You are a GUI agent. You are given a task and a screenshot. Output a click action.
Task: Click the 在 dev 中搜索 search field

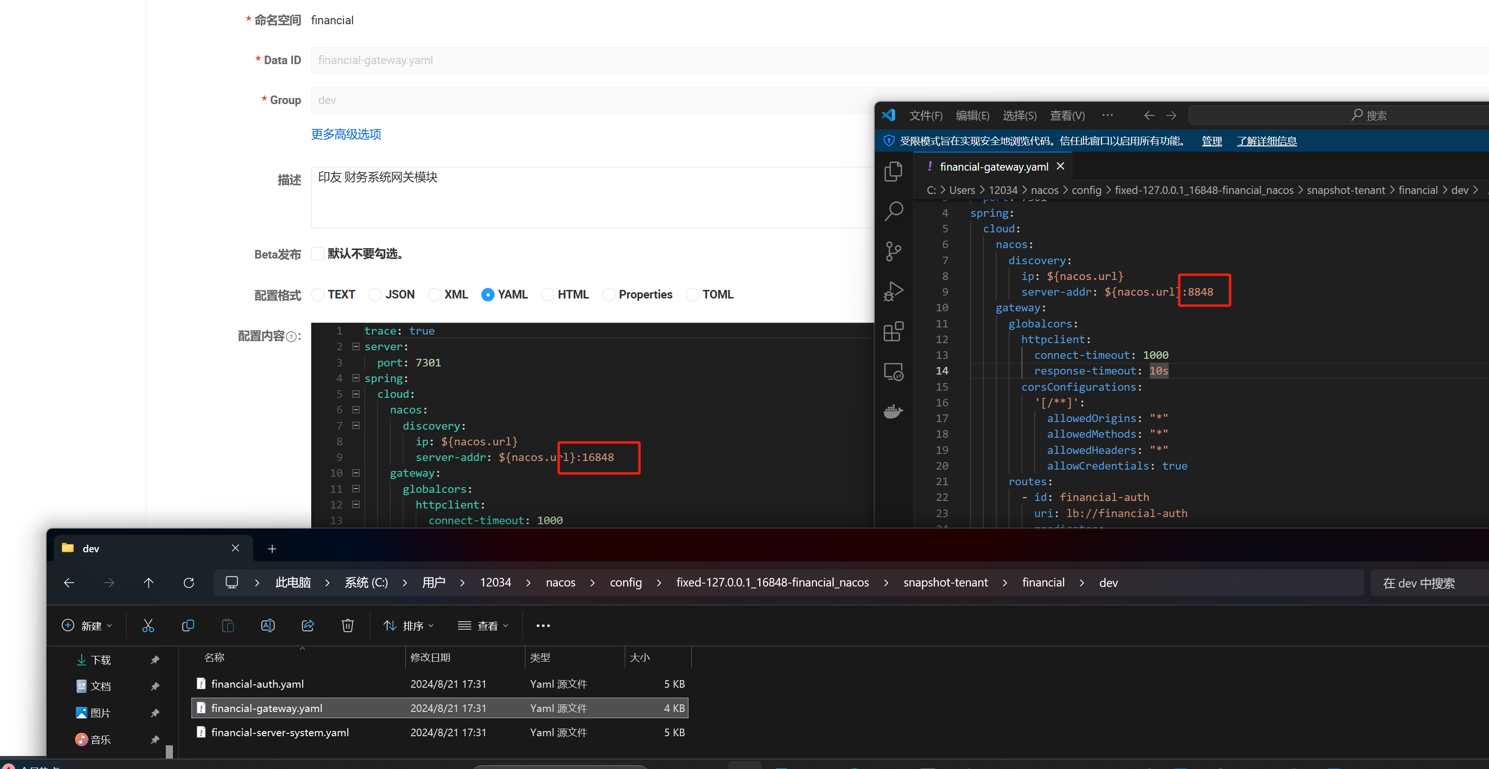[1429, 583]
